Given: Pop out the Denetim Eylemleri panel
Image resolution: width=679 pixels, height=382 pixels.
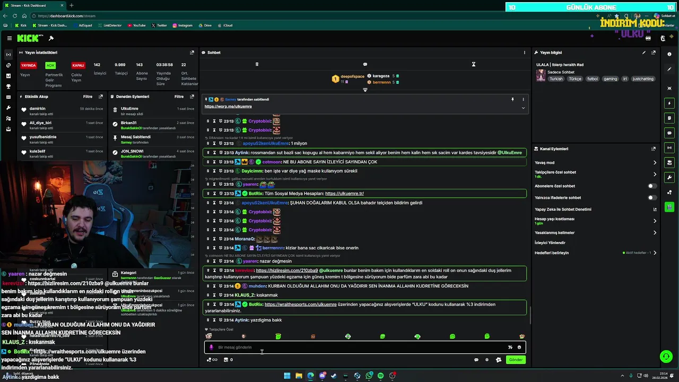Looking at the screenshot, I should point(192,97).
